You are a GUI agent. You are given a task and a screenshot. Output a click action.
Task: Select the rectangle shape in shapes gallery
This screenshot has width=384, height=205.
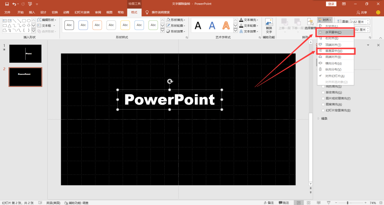click(x=24, y=21)
